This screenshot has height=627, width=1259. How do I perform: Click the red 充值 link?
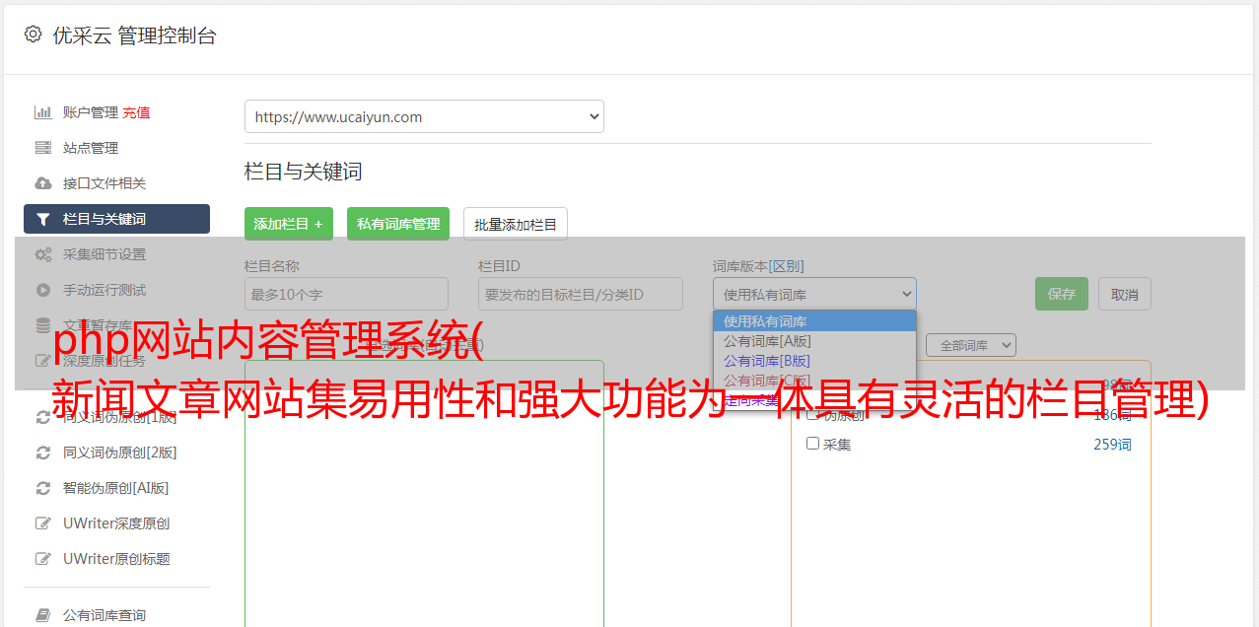[136, 112]
